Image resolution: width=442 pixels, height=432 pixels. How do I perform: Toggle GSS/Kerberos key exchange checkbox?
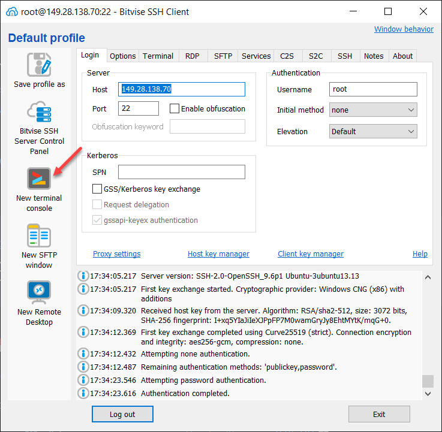97,189
